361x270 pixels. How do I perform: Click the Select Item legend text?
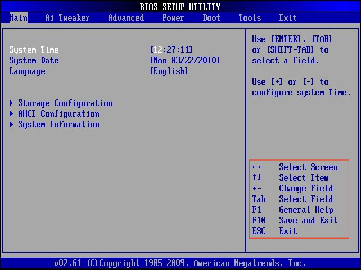(x=304, y=177)
